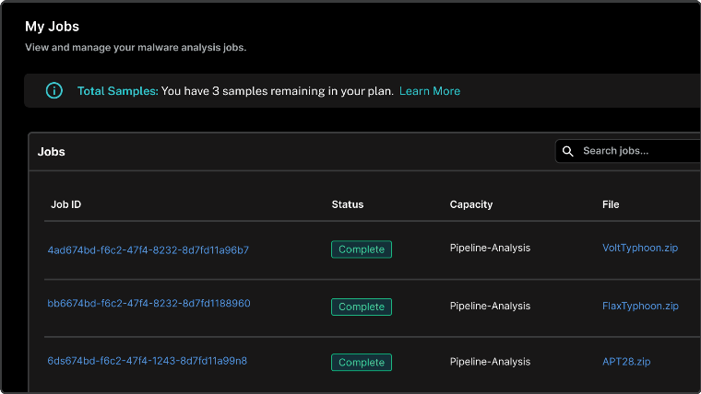Sort by the Job ID column header

66,204
